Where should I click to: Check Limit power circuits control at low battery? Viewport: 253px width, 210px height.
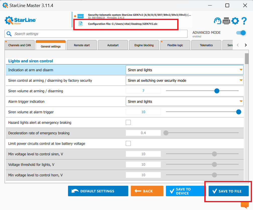[128, 143]
